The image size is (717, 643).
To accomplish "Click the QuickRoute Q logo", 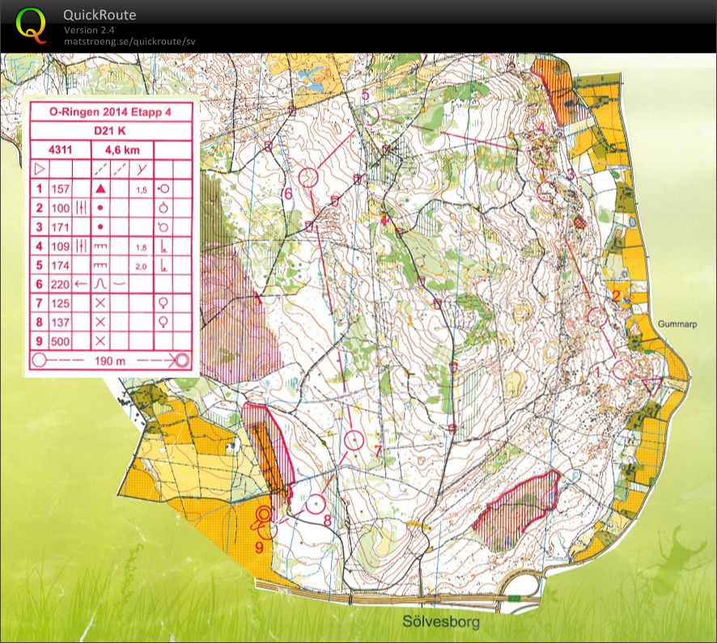I will point(31,26).
